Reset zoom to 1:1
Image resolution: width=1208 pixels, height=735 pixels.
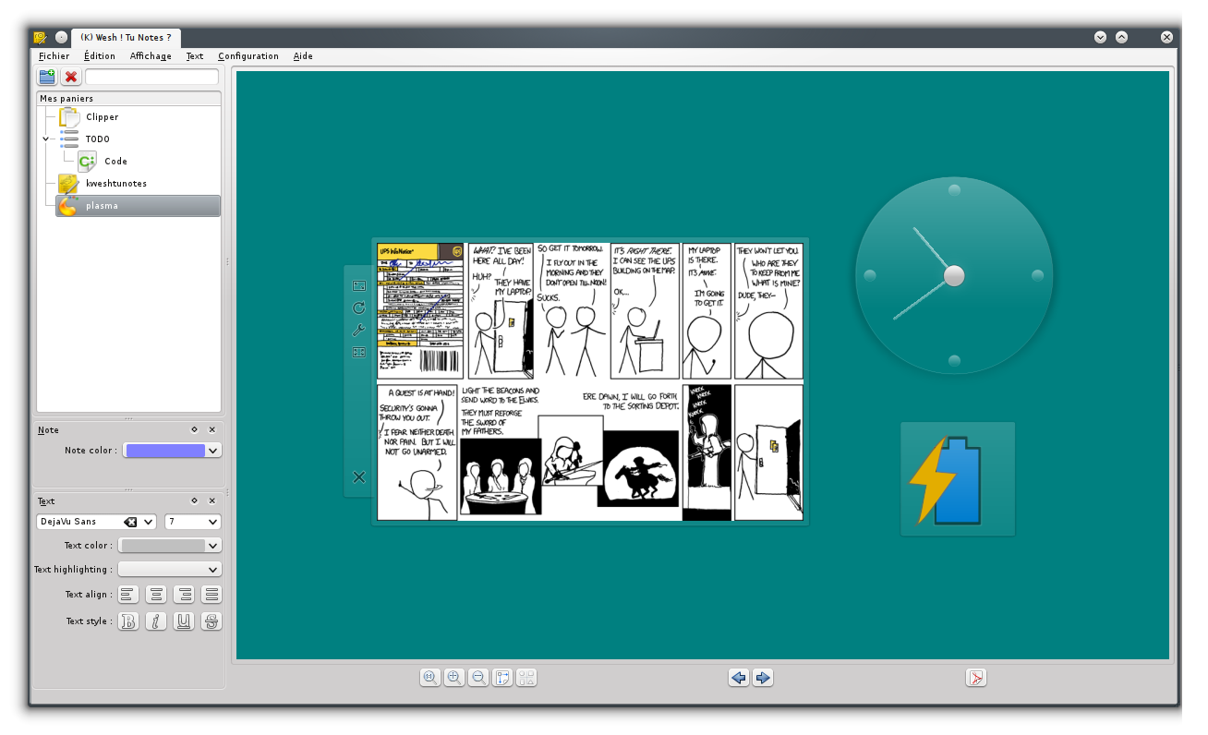[430, 678]
